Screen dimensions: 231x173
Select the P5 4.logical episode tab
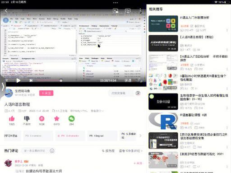[102, 136]
